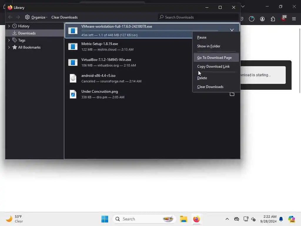
Task: Go back with the Library back arrow
Action: coord(10,17)
